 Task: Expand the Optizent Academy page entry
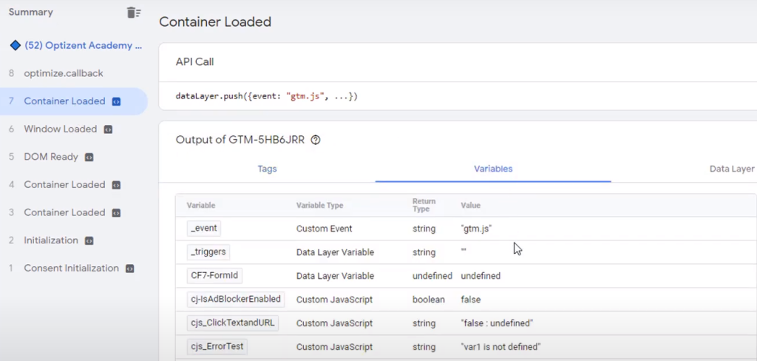click(x=83, y=46)
